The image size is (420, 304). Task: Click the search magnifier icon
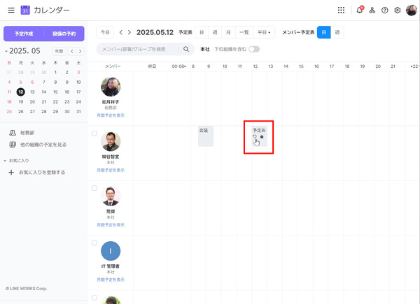(x=186, y=49)
